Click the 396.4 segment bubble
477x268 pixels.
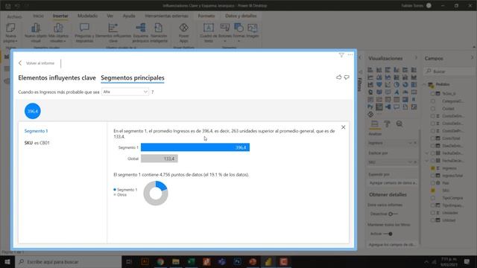tap(33, 111)
